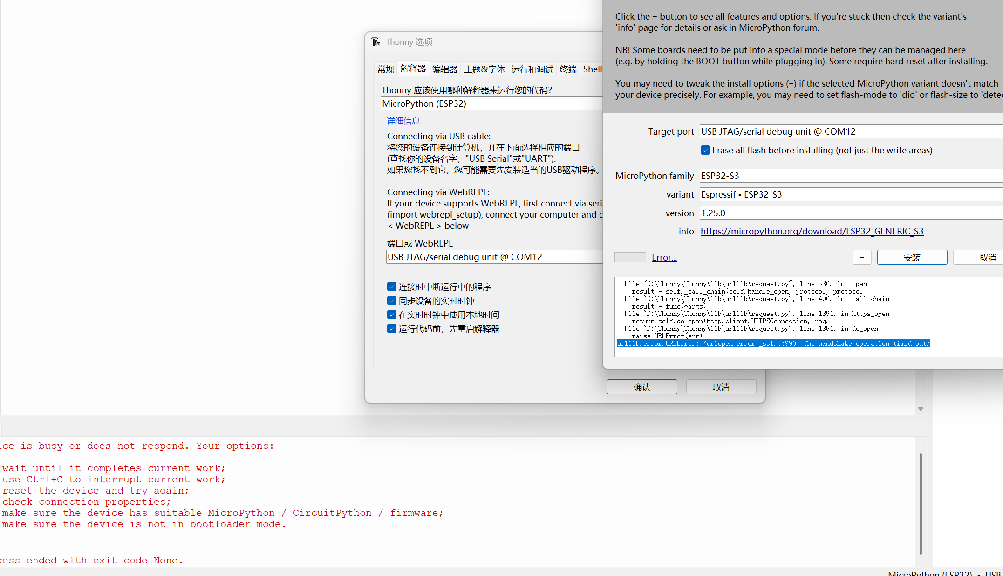Switch to the 常规 tab
This screenshot has width=1003, height=576.
[385, 69]
